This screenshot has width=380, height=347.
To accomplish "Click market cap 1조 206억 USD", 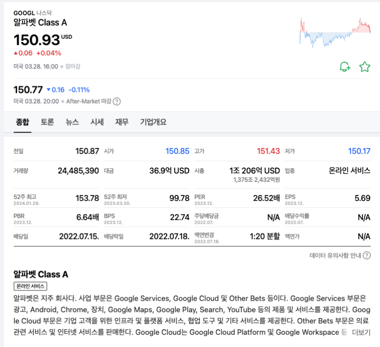I will click(255, 171).
